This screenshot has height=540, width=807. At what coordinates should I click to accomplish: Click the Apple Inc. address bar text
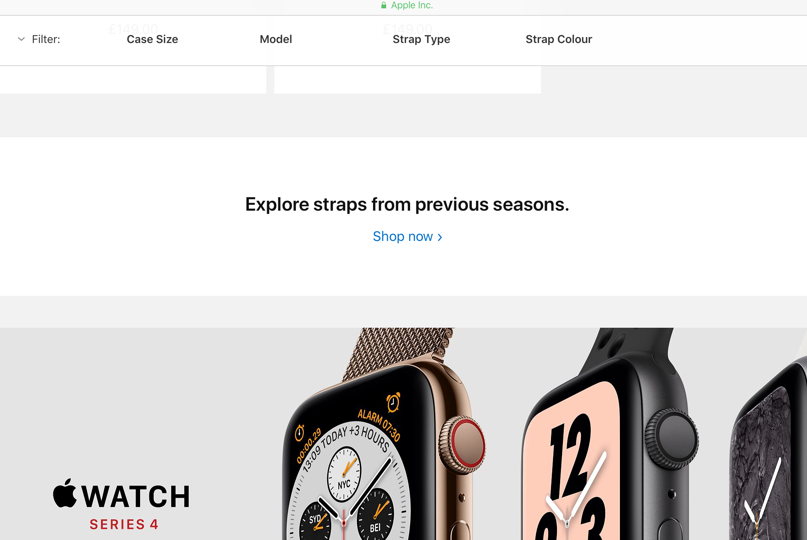412,5
